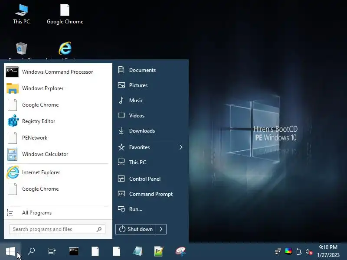The image size is (347, 260).
Task: Click the Favorites star icon
Action: (121, 147)
